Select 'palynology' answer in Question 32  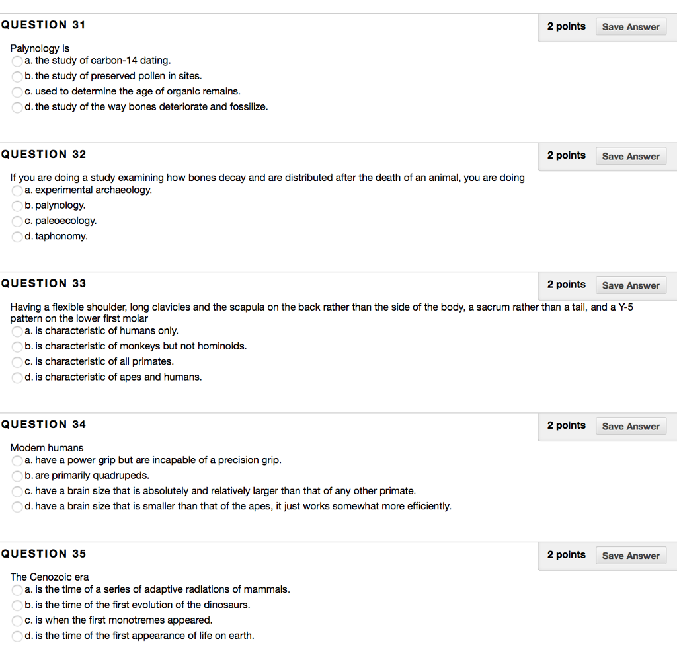pyautogui.click(x=17, y=206)
